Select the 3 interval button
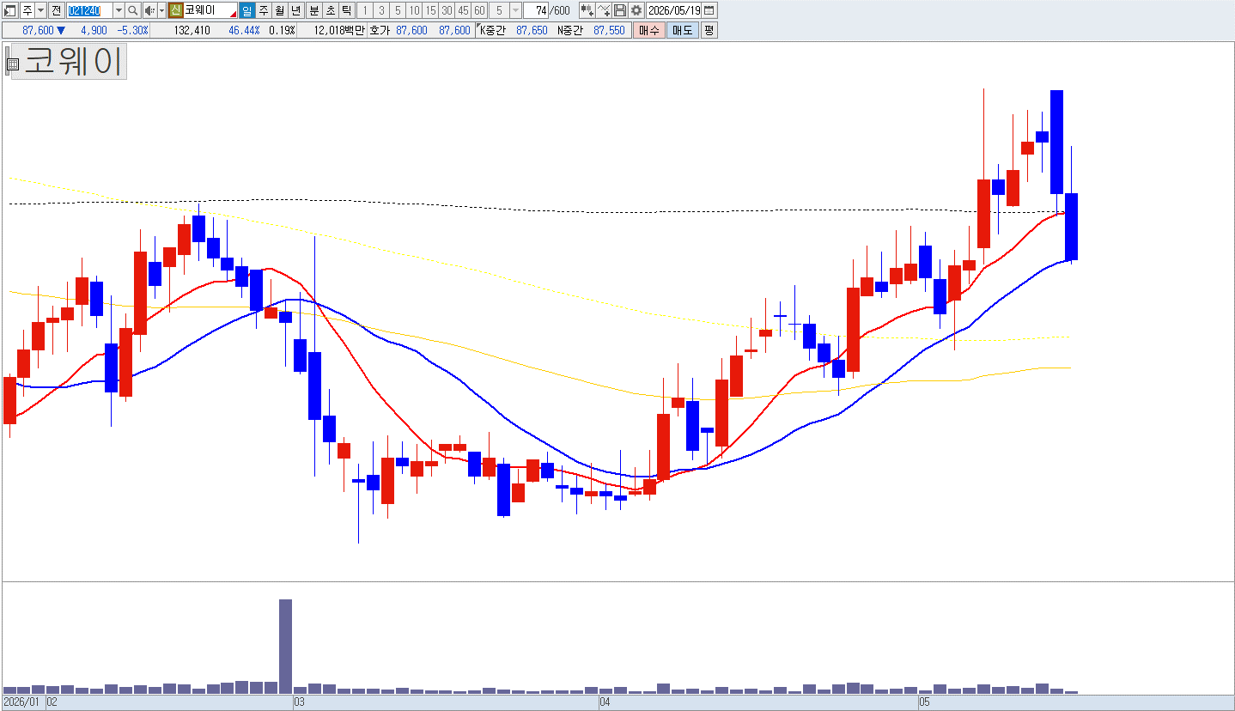This screenshot has width=1235, height=711. [x=381, y=10]
